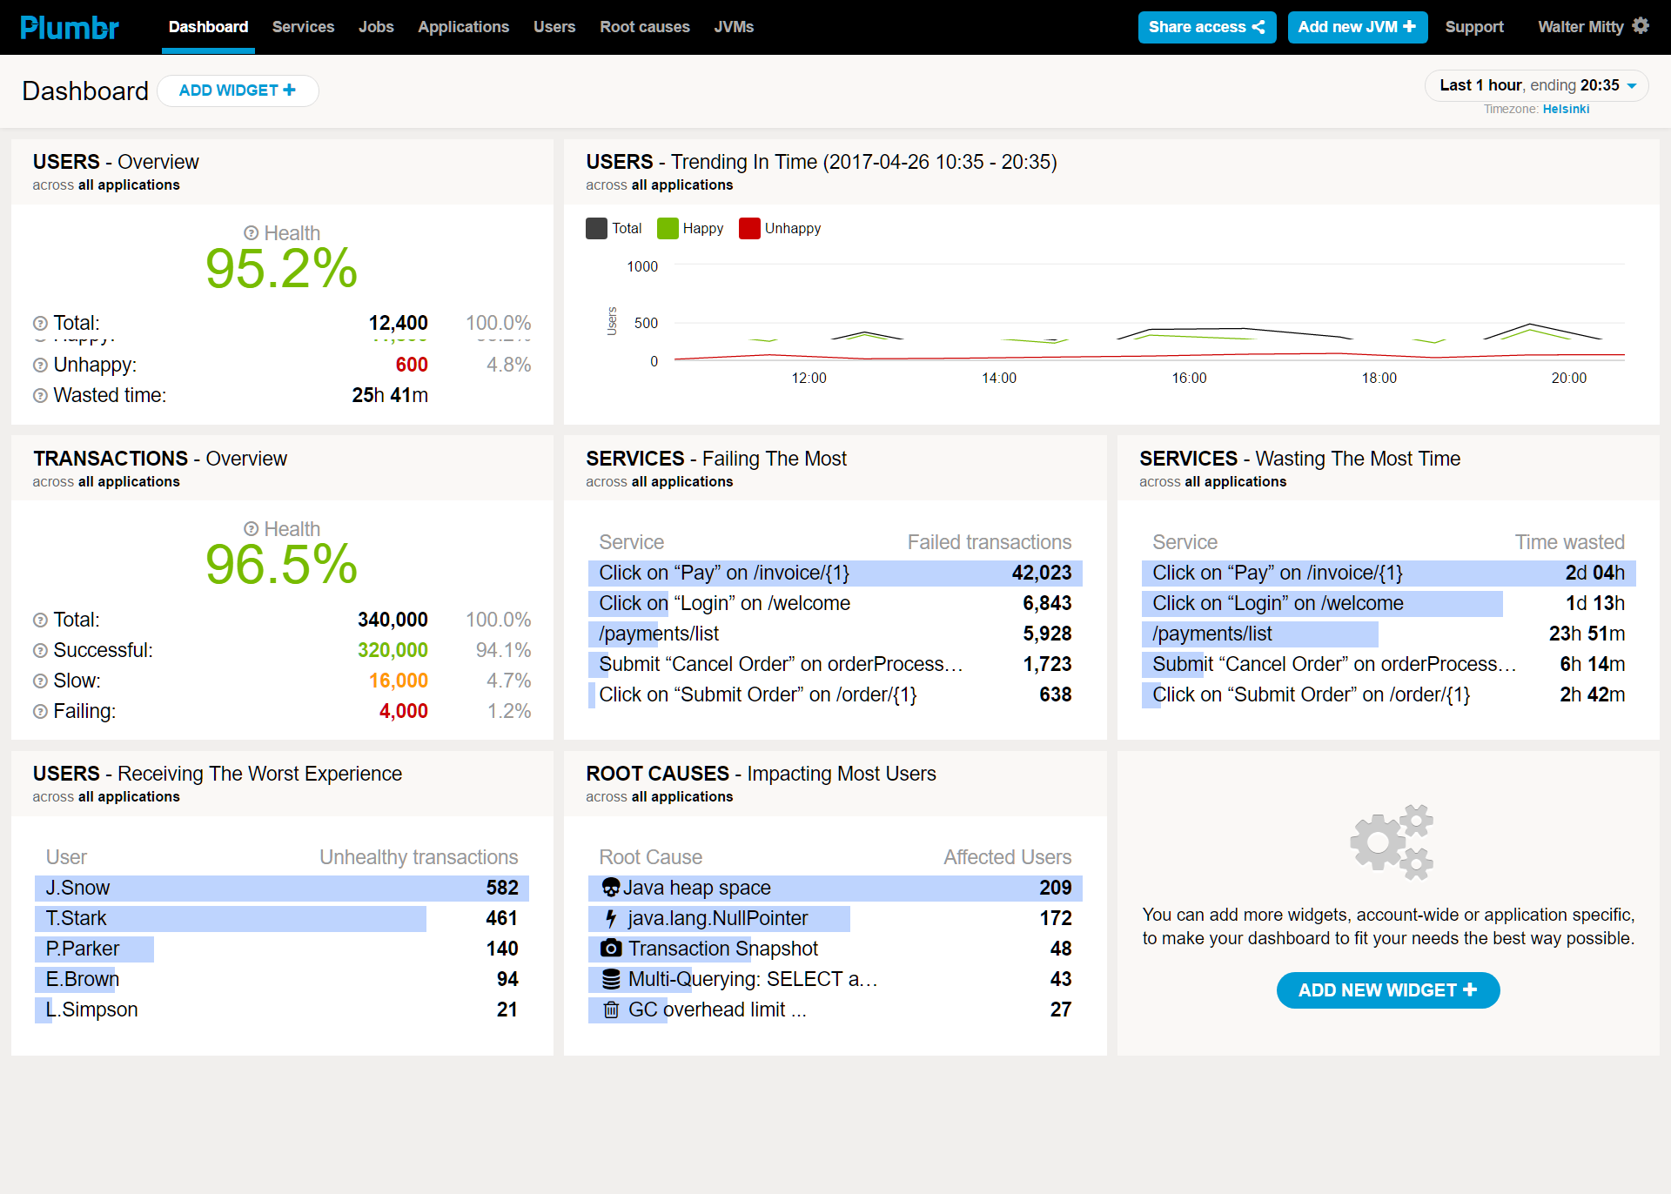Click the skull icon beside Java heap space

coord(611,888)
